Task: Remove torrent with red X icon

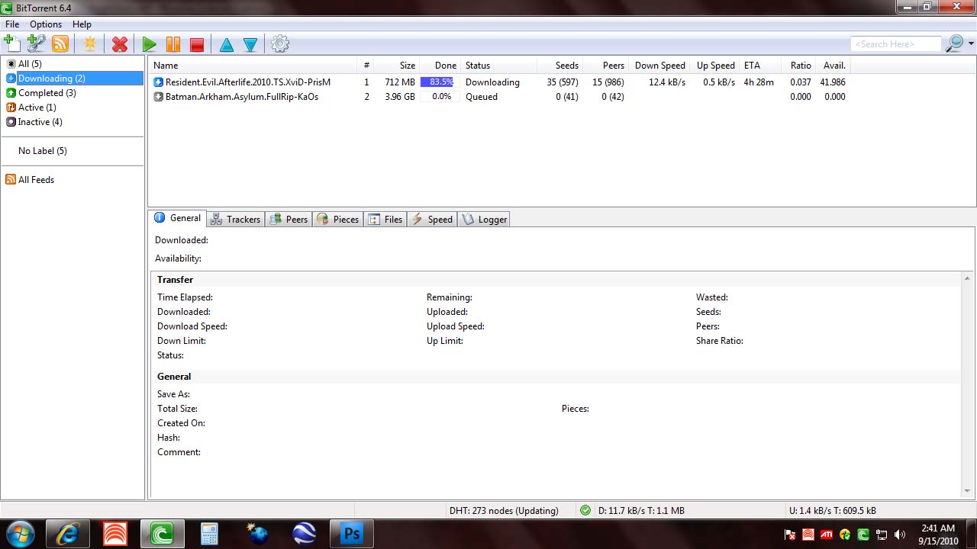Action: (120, 44)
